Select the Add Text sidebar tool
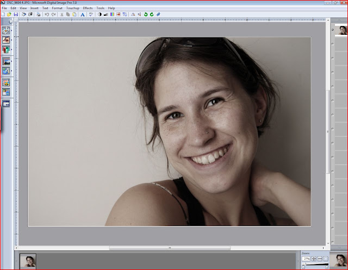The height and width of the screenshot is (270, 348). [6, 71]
